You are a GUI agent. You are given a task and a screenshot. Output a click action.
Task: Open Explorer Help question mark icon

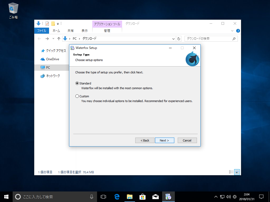238,31
